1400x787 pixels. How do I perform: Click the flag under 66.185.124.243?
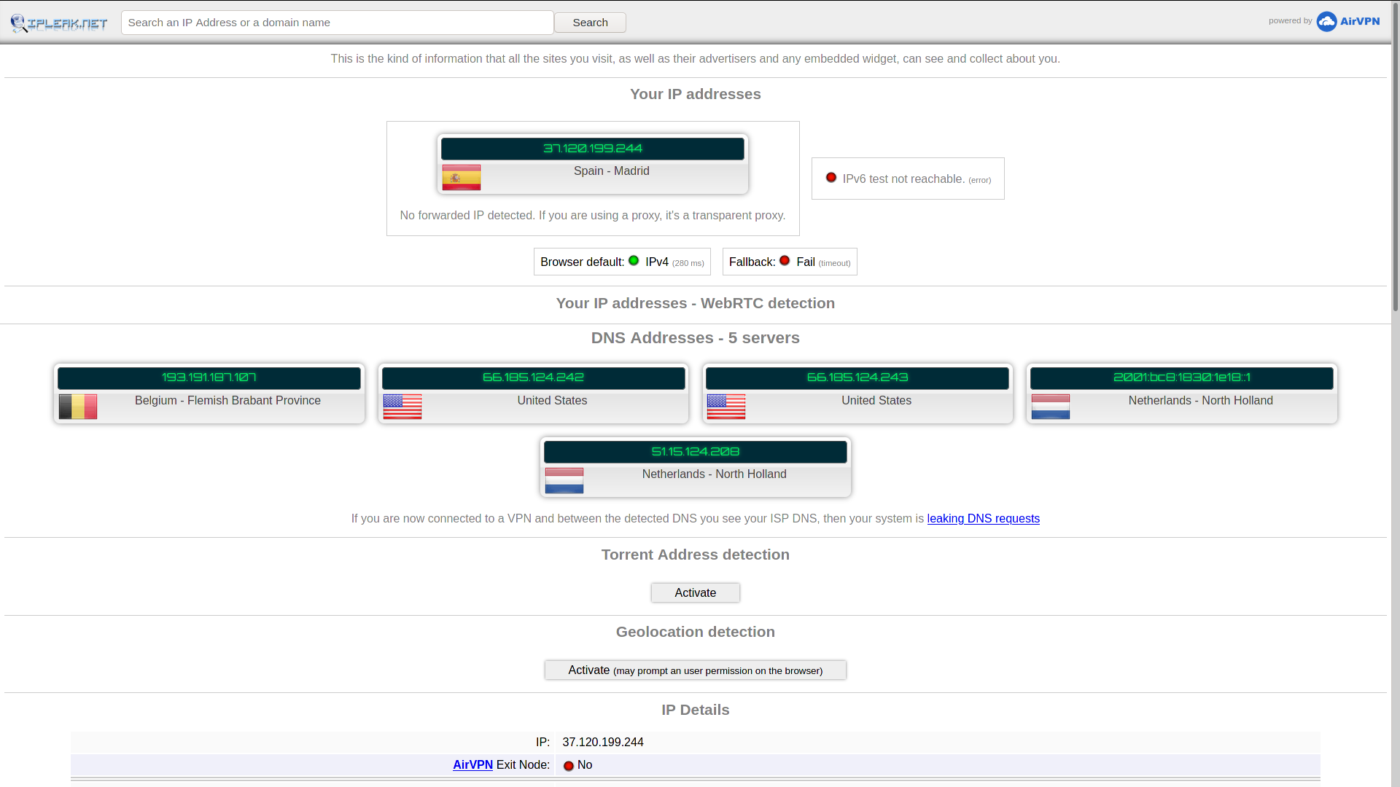pos(726,407)
